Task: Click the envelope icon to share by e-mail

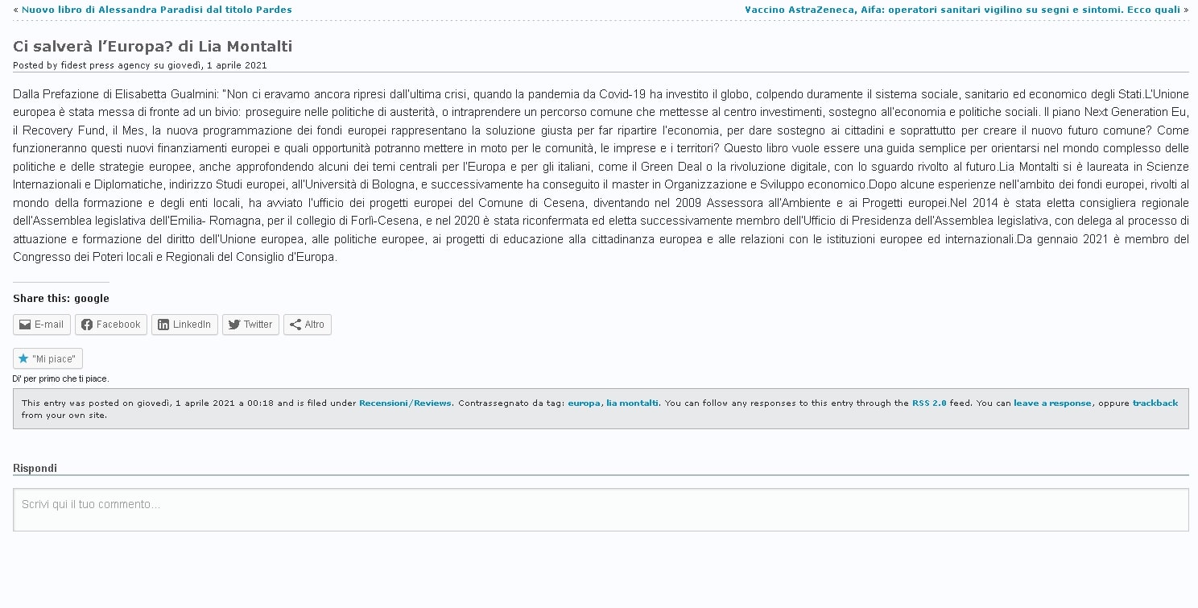Action: click(25, 325)
